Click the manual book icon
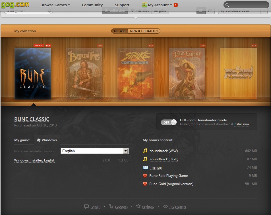Image resolution: width=271 pixels, height=215 pixels. point(146,167)
